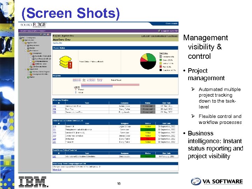This screenshot has width=252, height=189.
Task: Tick the box beside Core Framework Build
Action: (x=31, y=59)
